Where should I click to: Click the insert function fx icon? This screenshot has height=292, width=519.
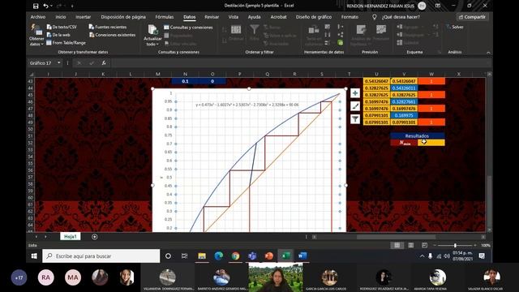tap(104, 63)
